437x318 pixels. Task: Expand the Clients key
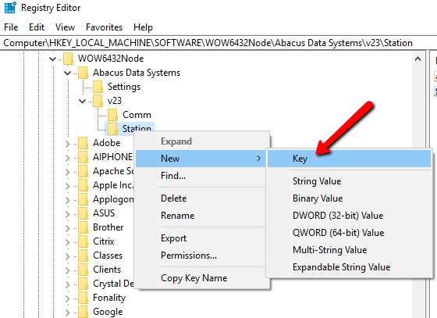(x=67, y=270)
